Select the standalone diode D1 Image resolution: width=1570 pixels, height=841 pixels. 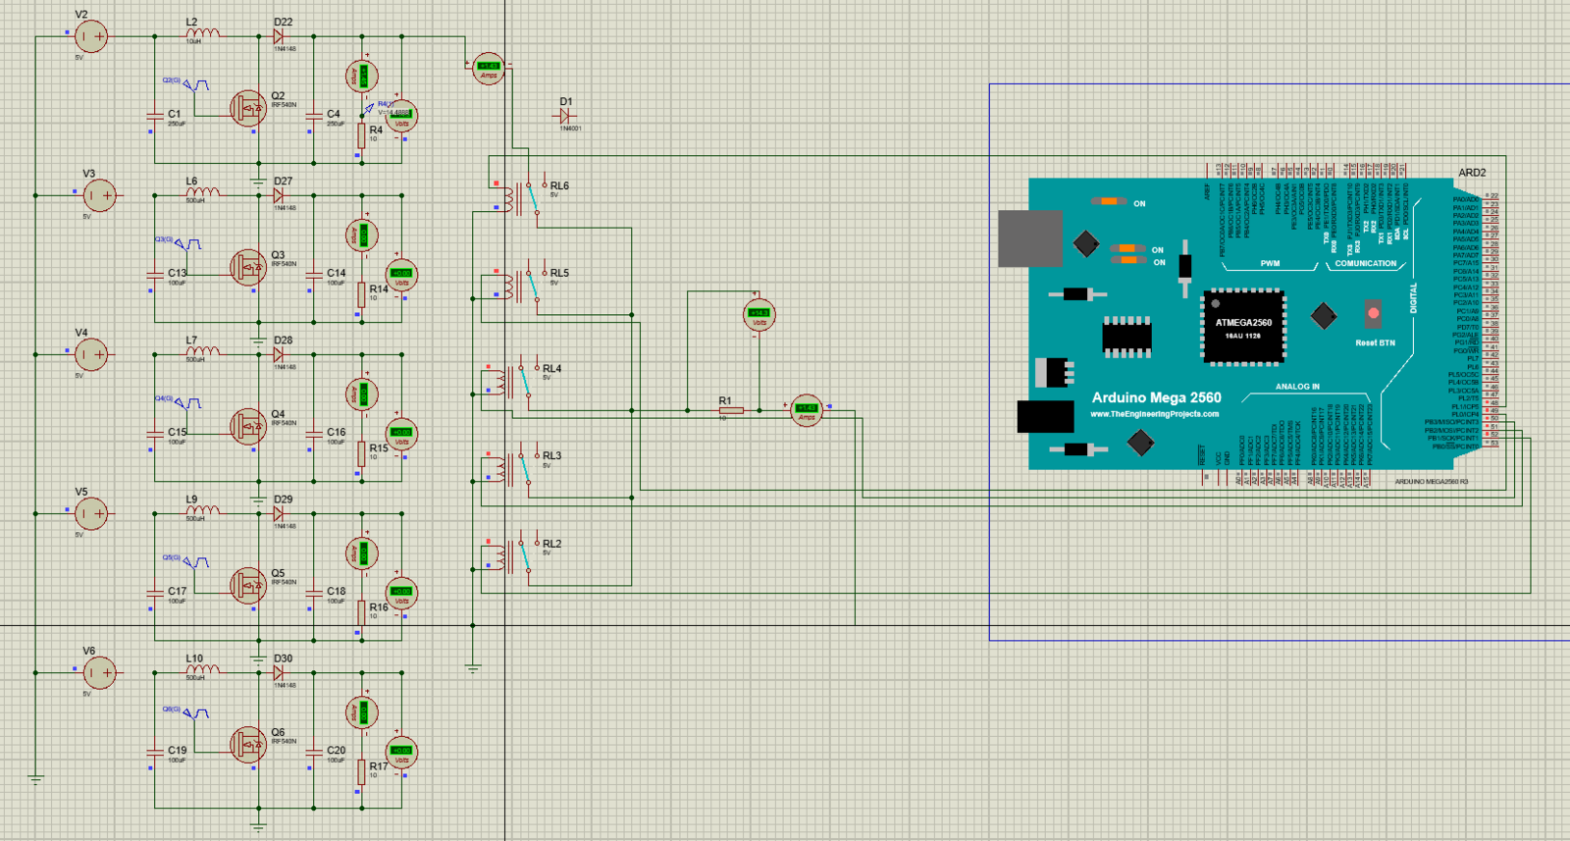(x=566, y=116)
